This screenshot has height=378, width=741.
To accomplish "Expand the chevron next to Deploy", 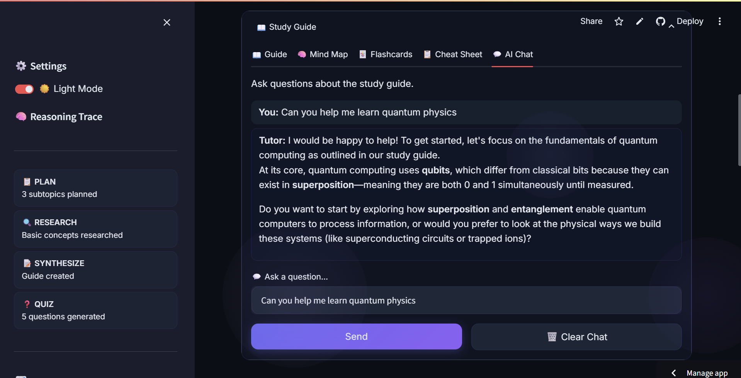I will click(671, 26).
